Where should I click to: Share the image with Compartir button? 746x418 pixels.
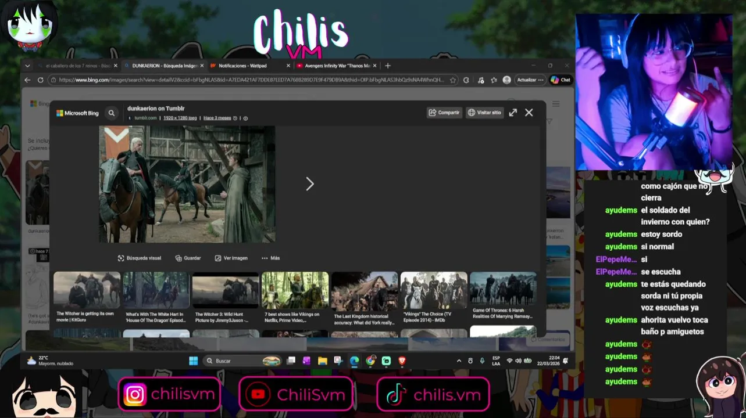444,113
